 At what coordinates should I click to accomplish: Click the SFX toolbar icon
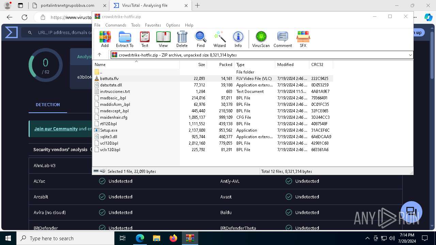[303, 39]
